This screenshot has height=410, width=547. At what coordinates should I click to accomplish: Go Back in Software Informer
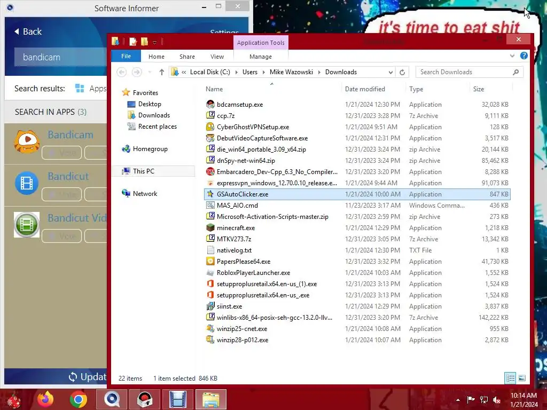(x=28, y=31)
